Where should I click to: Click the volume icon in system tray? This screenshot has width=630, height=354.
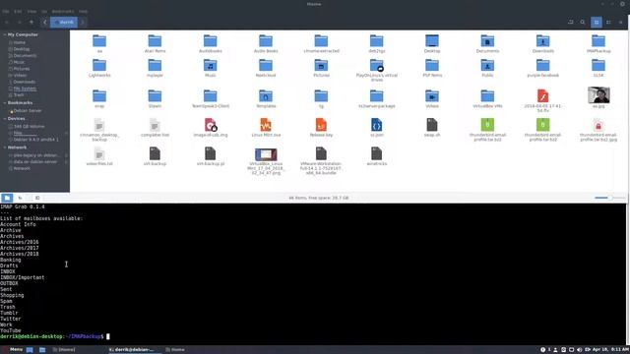tap(579, 350)
